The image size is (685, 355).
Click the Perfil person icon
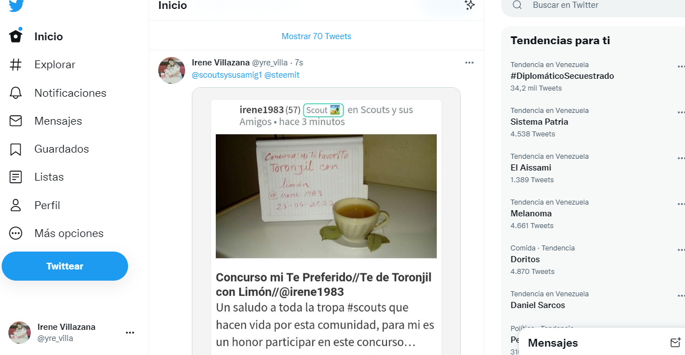coord(16,205)
